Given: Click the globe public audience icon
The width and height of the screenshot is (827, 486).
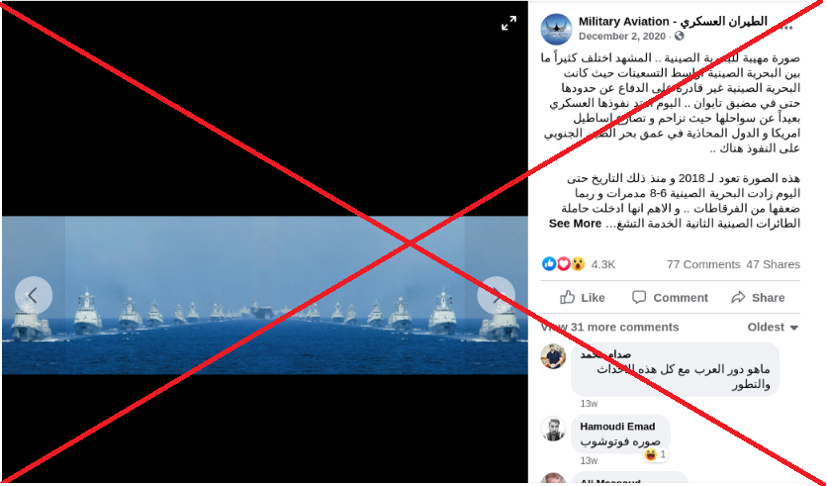Looking at the screenshot, I should point(680,36).
